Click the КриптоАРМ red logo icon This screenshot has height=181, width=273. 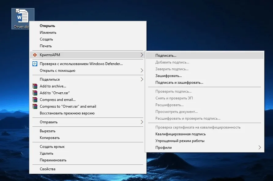(36, 55)
